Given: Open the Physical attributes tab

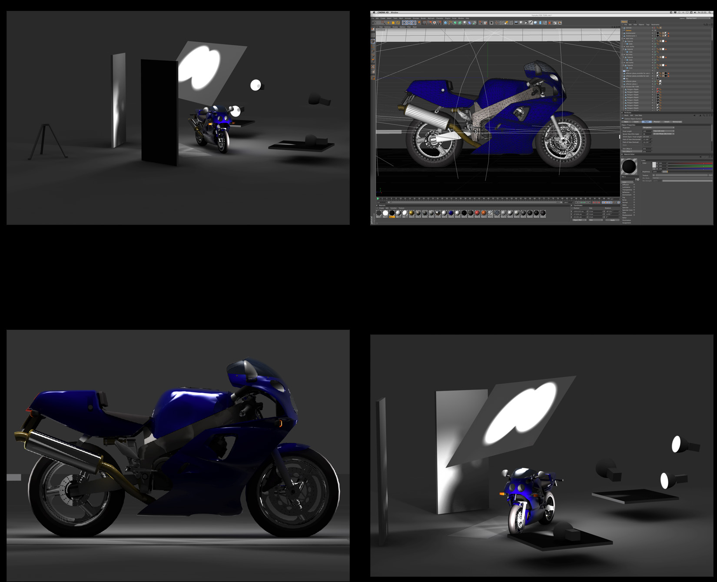Looking at the screenshot, I should [x=657, y=122].
